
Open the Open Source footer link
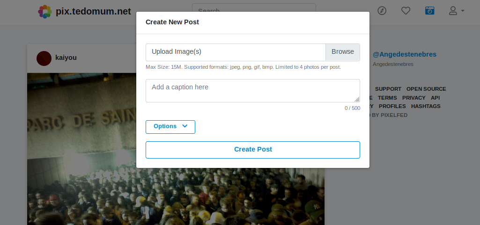click(426, 89)
